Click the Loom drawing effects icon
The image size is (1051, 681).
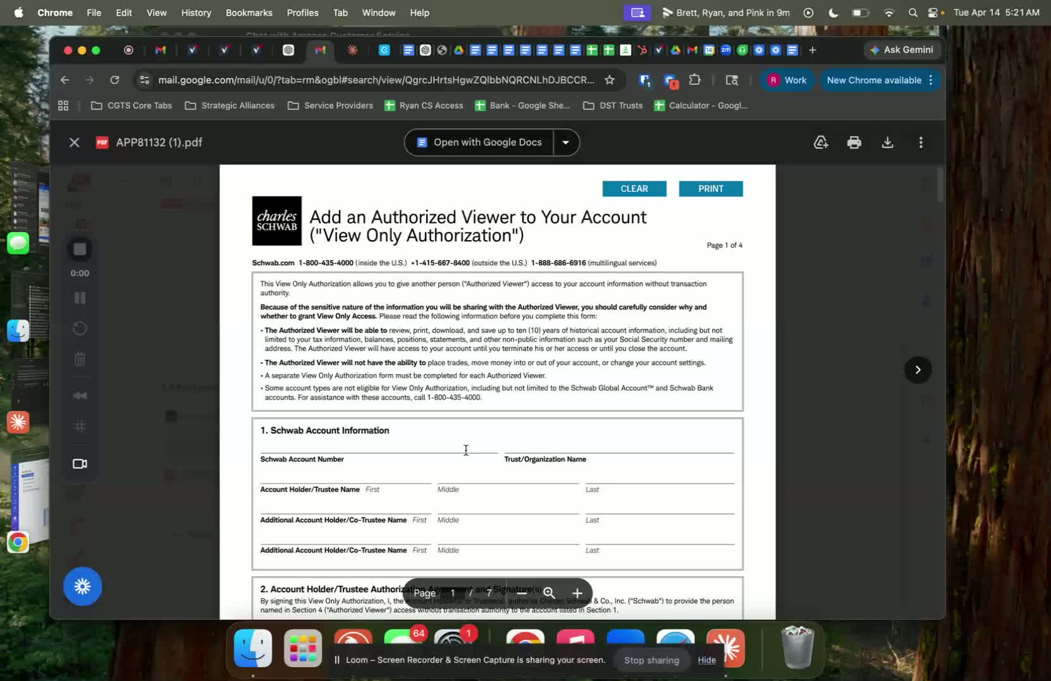pyautogui.click(x=80, y=426)
